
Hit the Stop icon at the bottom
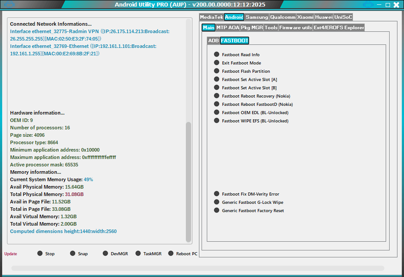pos(40,253)
